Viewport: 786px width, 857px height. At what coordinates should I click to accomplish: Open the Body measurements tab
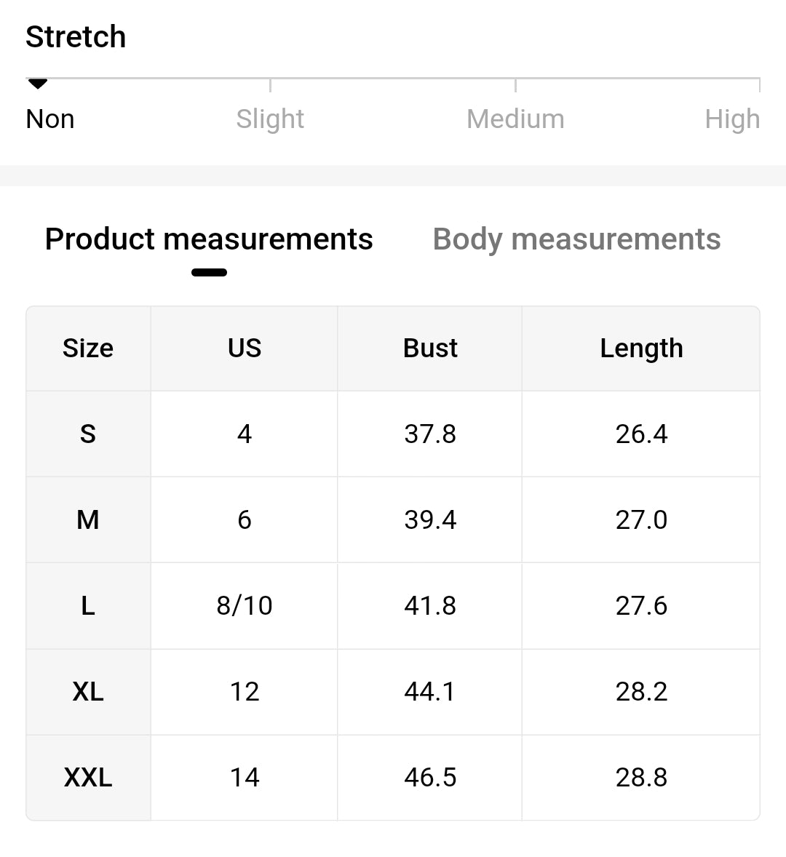tap(576, 239)
